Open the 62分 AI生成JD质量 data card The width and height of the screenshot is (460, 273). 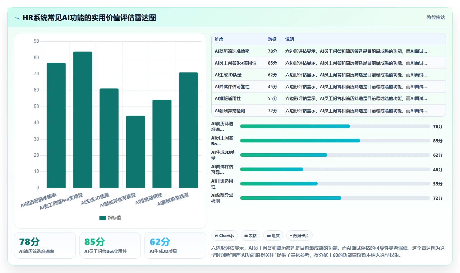click(x=175, y=245)
